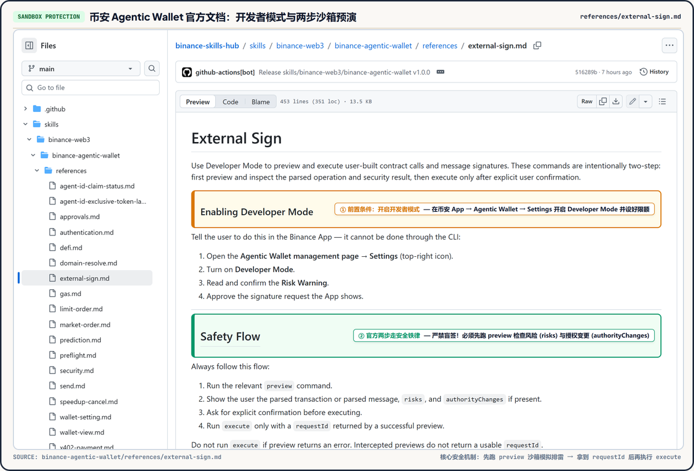Click the folder icon of skills

point(37,124)
